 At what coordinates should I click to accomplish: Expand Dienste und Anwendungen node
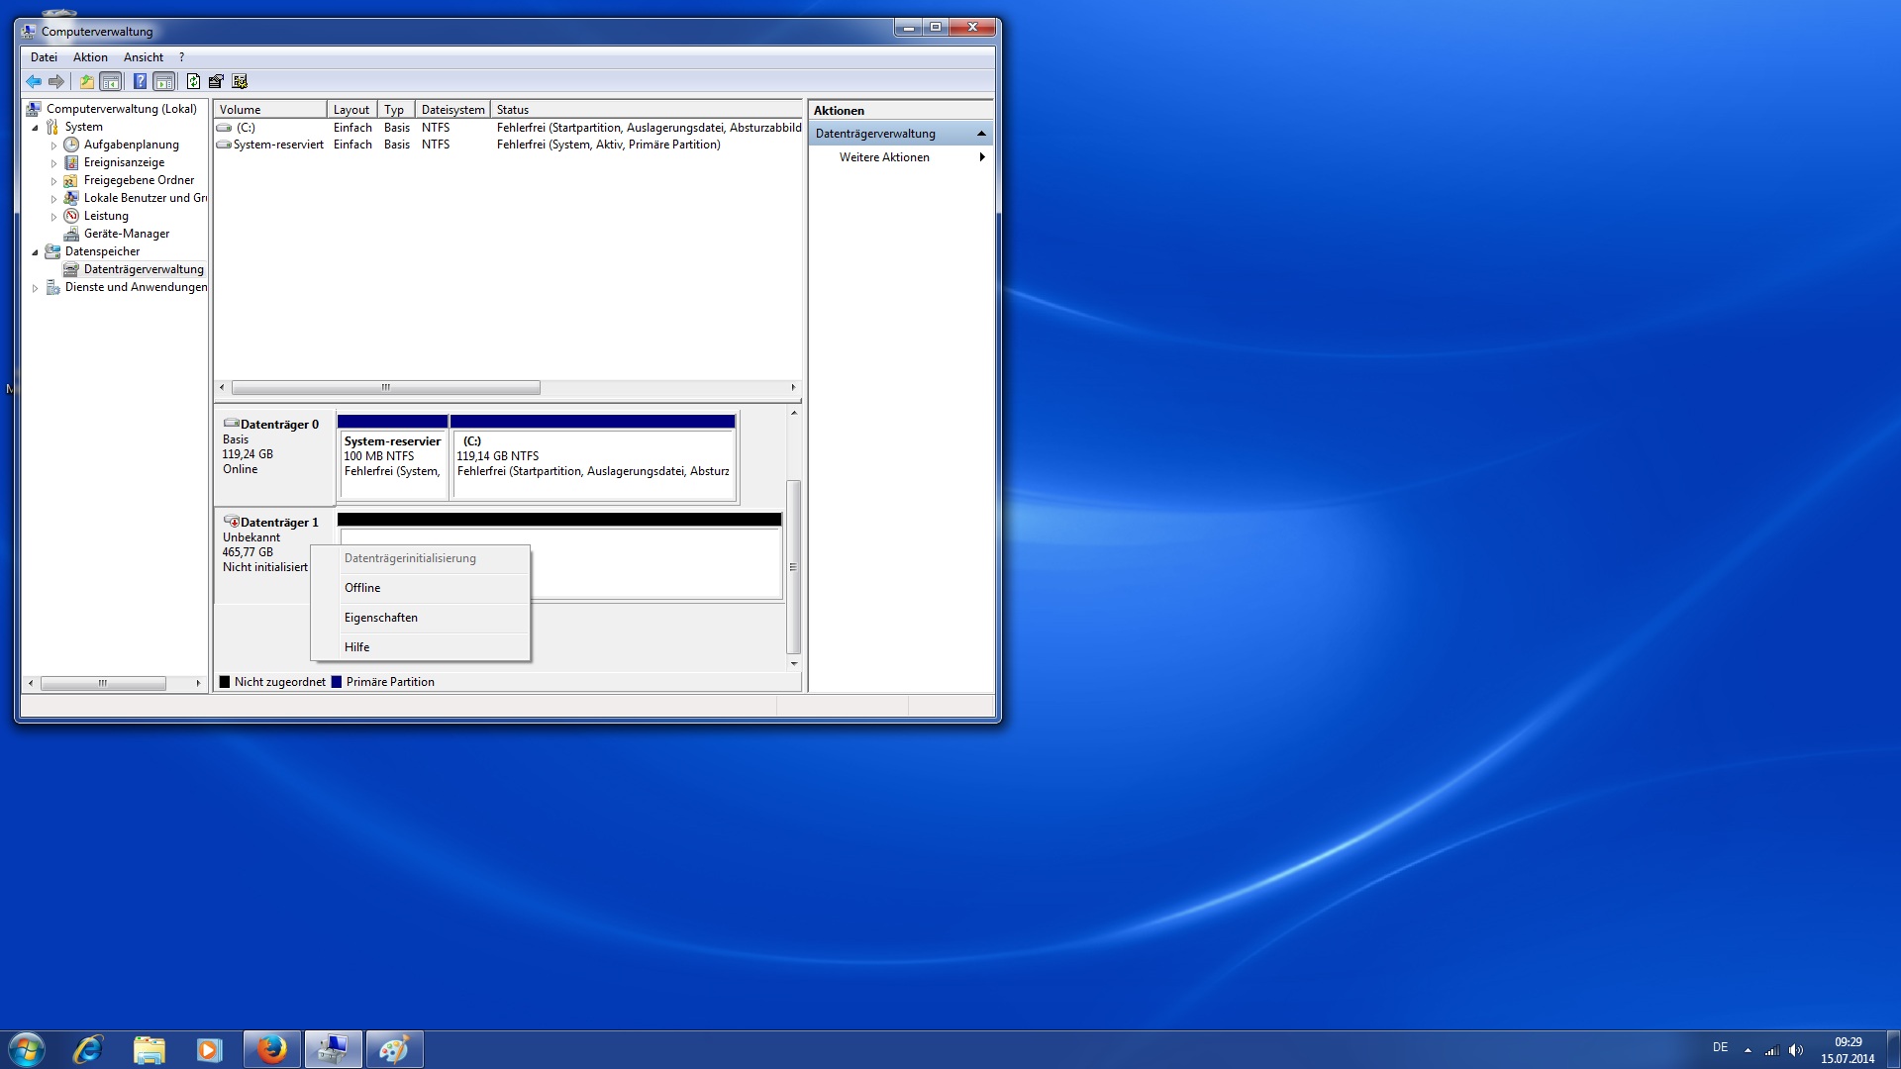click(35, 288)
